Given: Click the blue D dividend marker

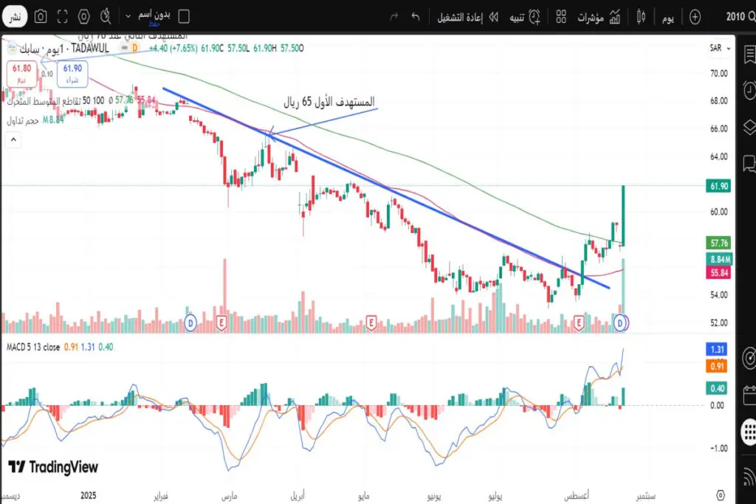Looking at the screenshot, I should point(621,323).
